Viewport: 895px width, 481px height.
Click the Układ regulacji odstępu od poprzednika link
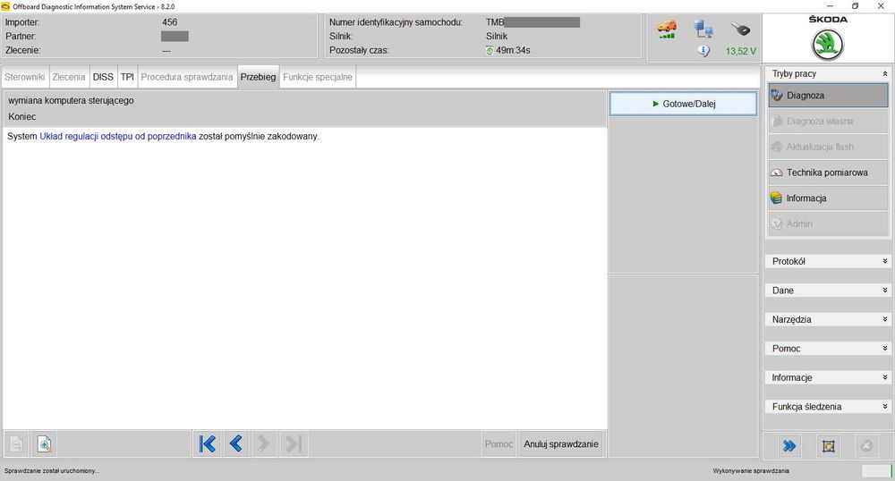coord(117,136)
